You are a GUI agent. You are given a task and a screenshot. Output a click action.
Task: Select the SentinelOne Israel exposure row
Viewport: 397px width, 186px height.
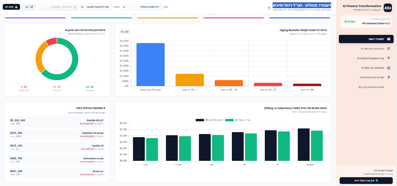(x=57, y=160)
